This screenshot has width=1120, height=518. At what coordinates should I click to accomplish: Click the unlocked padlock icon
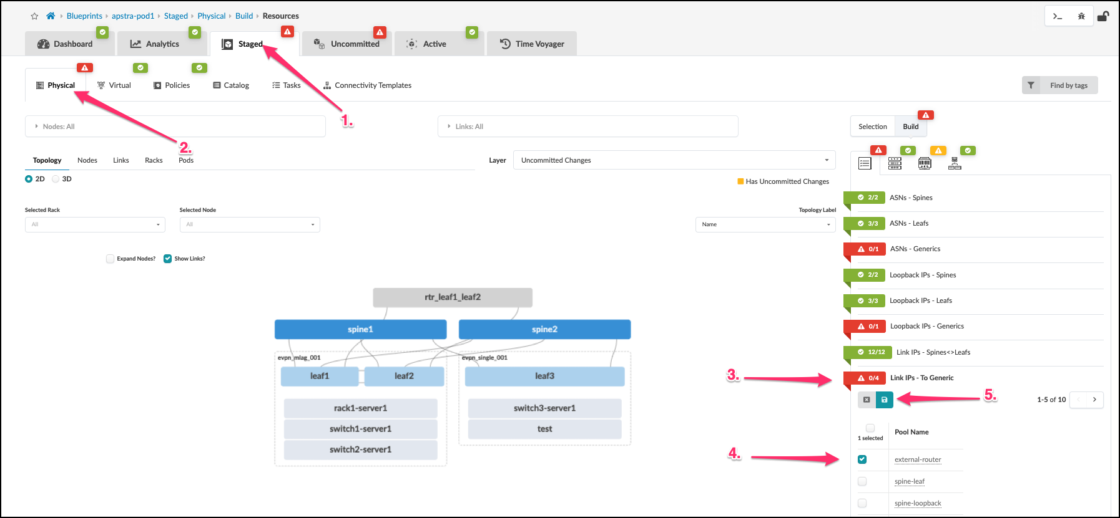pos(1103,16)
